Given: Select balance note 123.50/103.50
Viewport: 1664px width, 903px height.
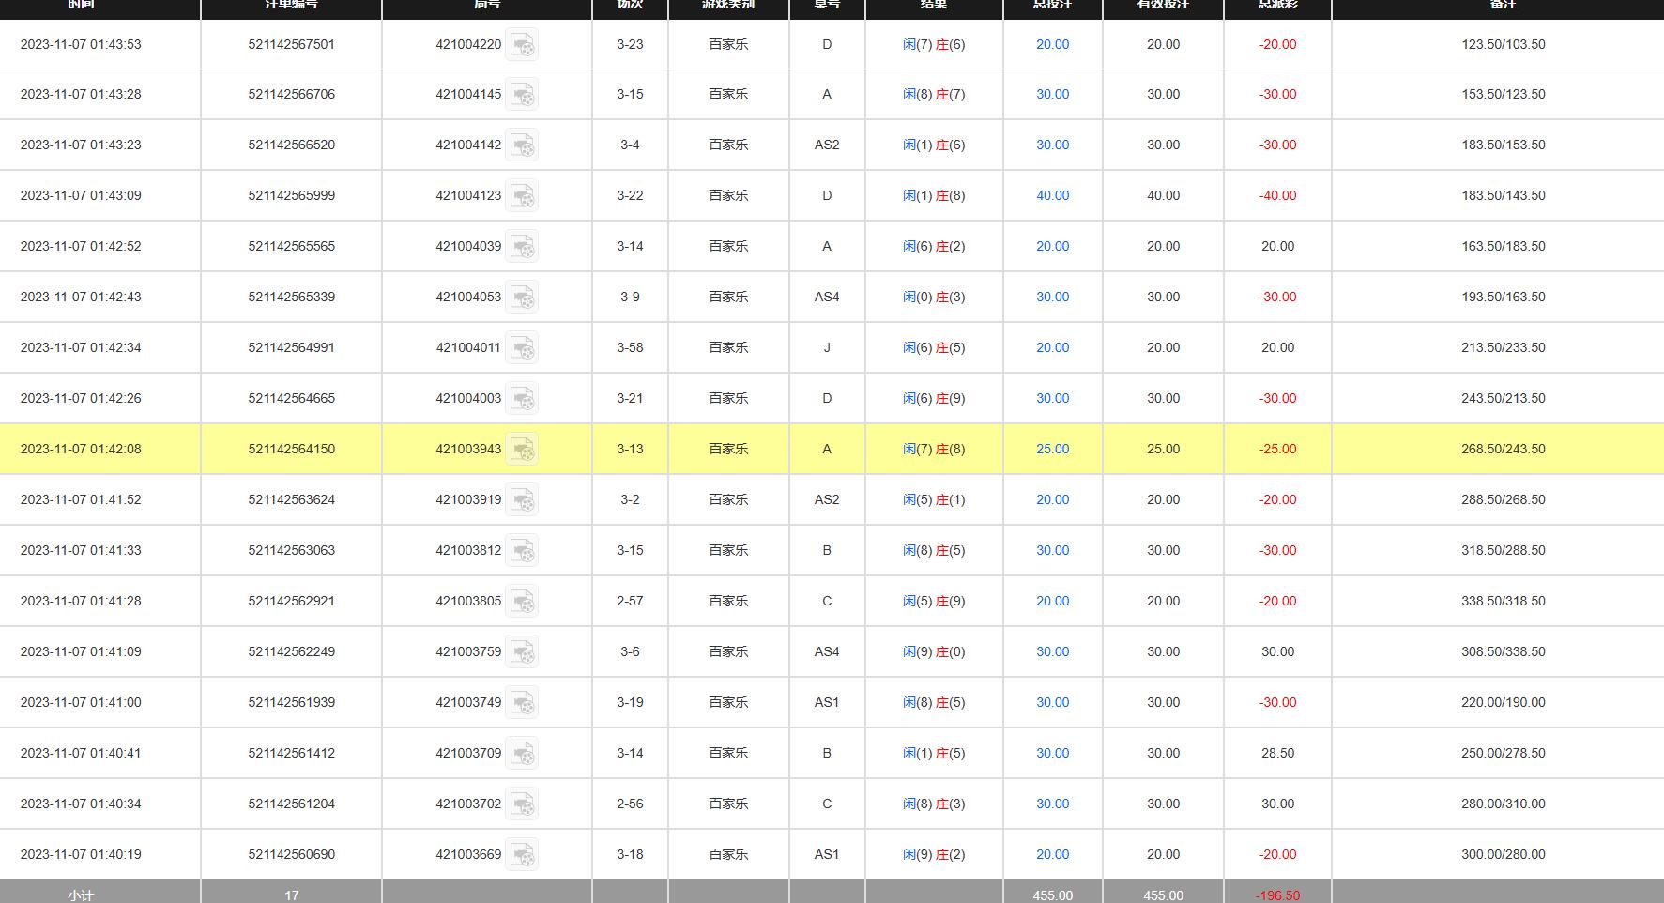Looking at the screenshot, I should [1504, 44].
